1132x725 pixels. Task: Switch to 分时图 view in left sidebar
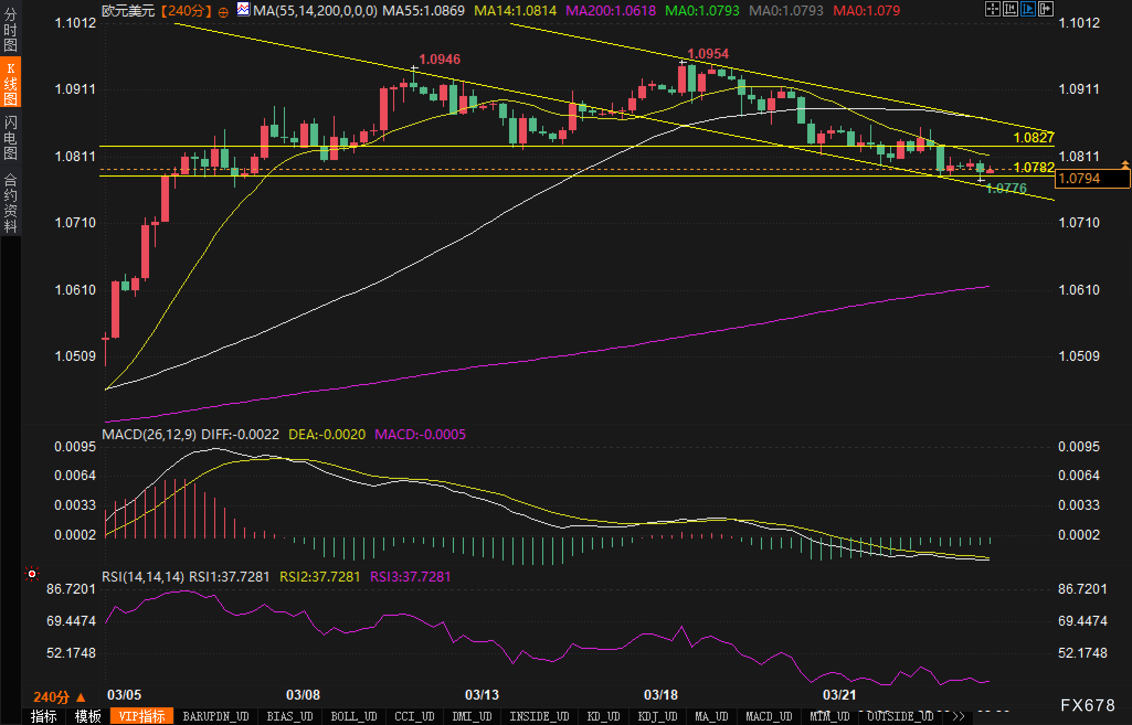tap(10, 29)
